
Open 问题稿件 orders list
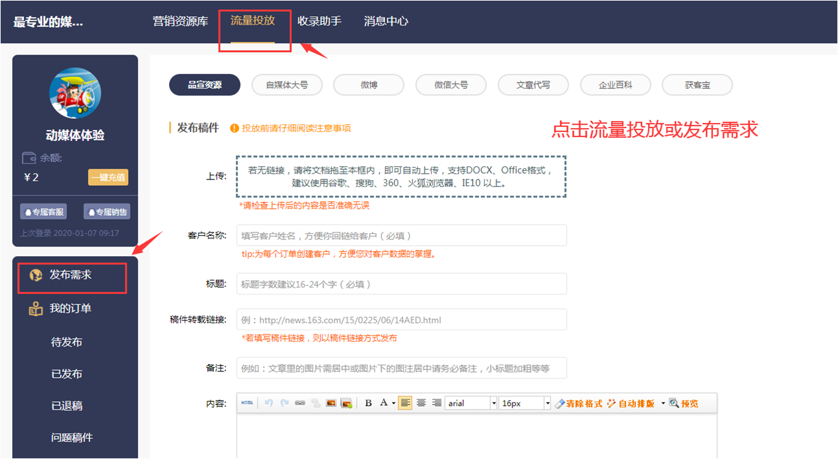pyautogui.click(x=72, y=438)
